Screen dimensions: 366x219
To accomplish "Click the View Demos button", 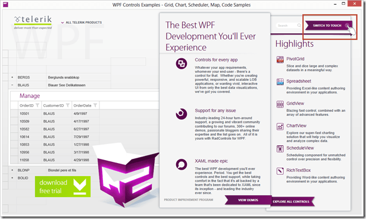I will coord(248,200).
